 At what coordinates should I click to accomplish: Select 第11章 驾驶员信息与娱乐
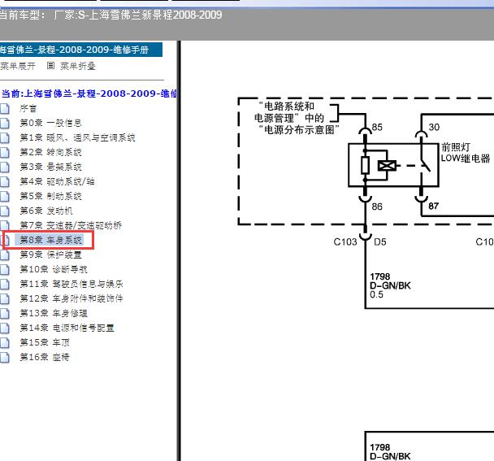coord(71,284)
